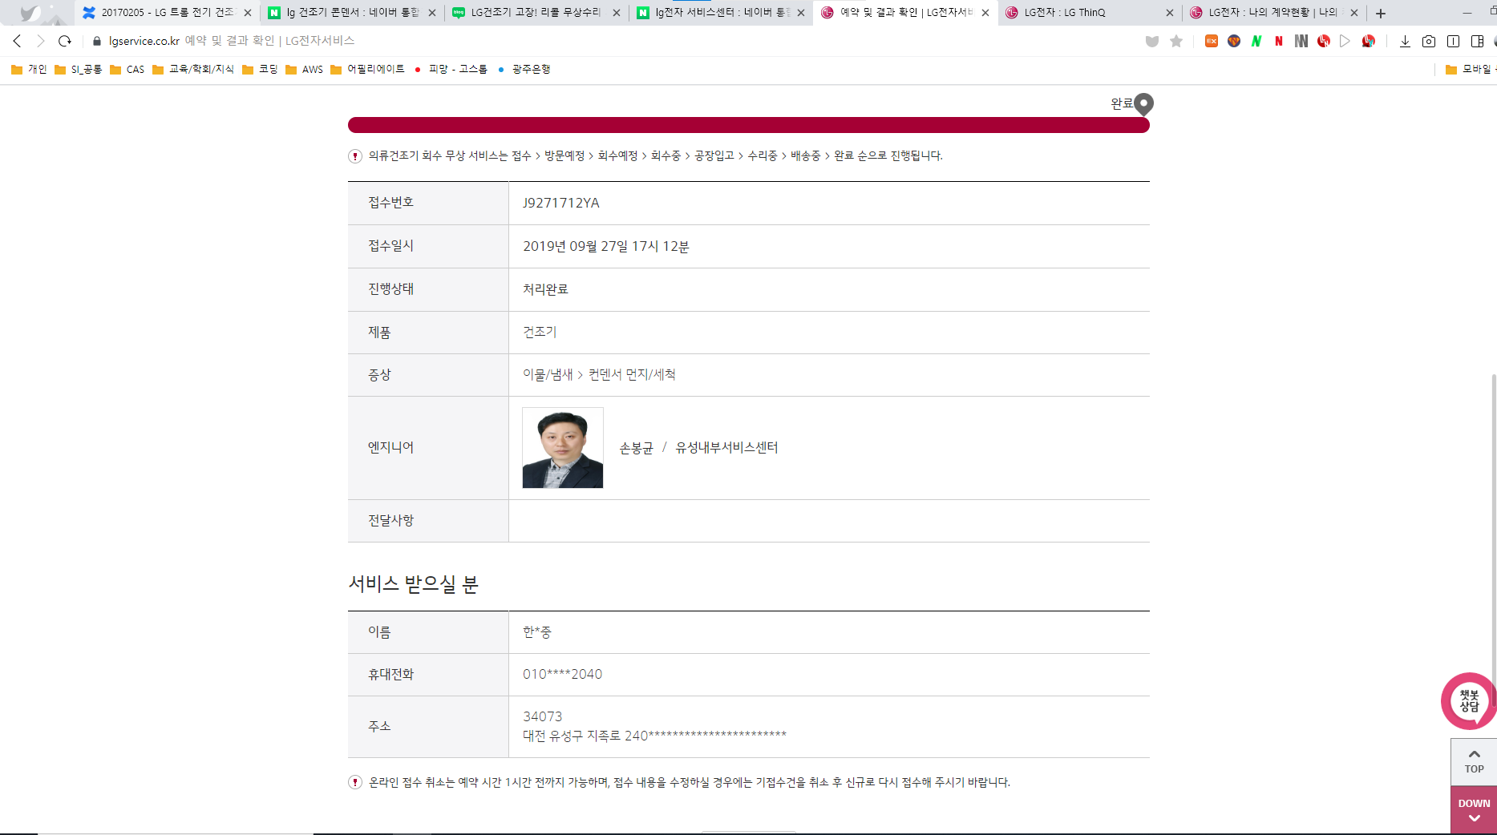This screenshot has height=835, width=1497.
Task: Click the browser back arrow
Action: tap(17, 41)
